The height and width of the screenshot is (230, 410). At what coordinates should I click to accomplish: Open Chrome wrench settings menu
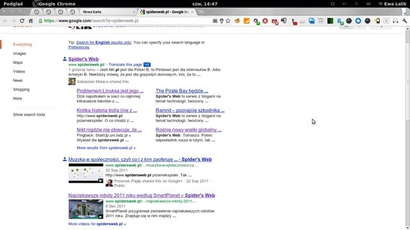pos(404,21)
